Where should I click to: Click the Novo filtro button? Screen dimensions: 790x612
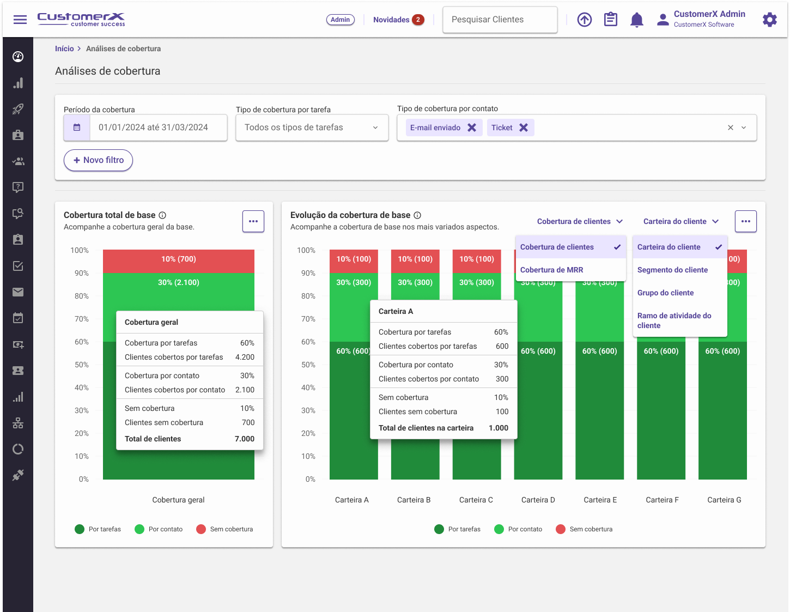98,160
